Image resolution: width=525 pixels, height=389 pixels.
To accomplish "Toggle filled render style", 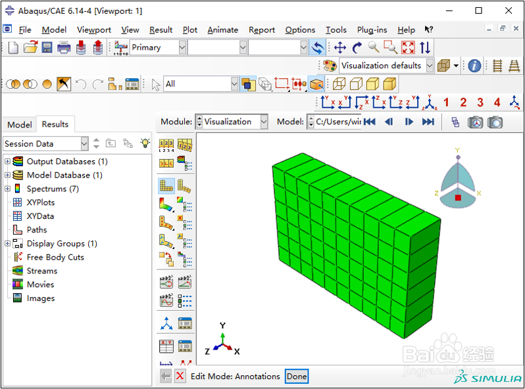I will pos(372,84).
